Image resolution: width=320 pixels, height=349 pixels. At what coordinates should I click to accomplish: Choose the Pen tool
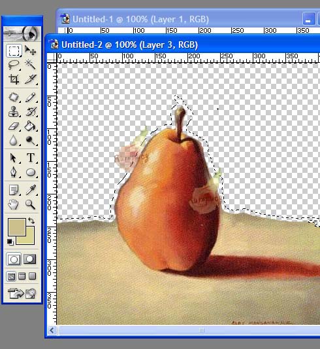coord(14,172)
